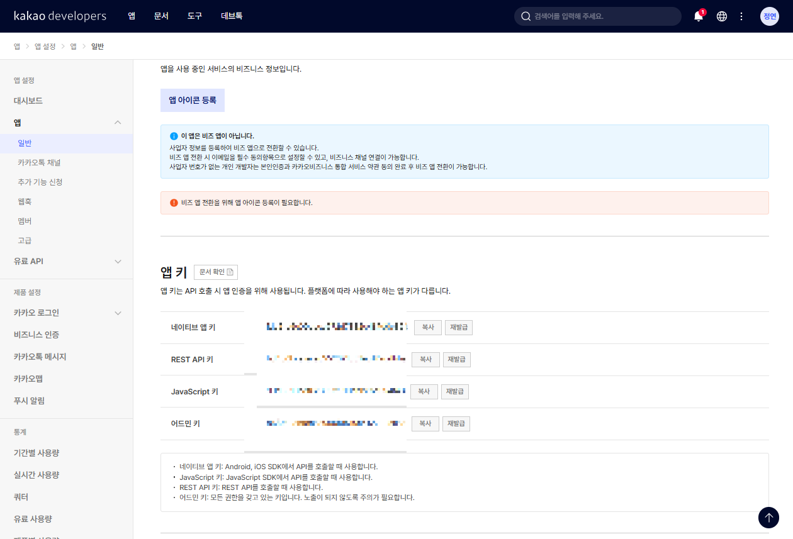Click the 앱 키 section heading
The height and width of the screenshot is (539, 793).
(174, 272)
